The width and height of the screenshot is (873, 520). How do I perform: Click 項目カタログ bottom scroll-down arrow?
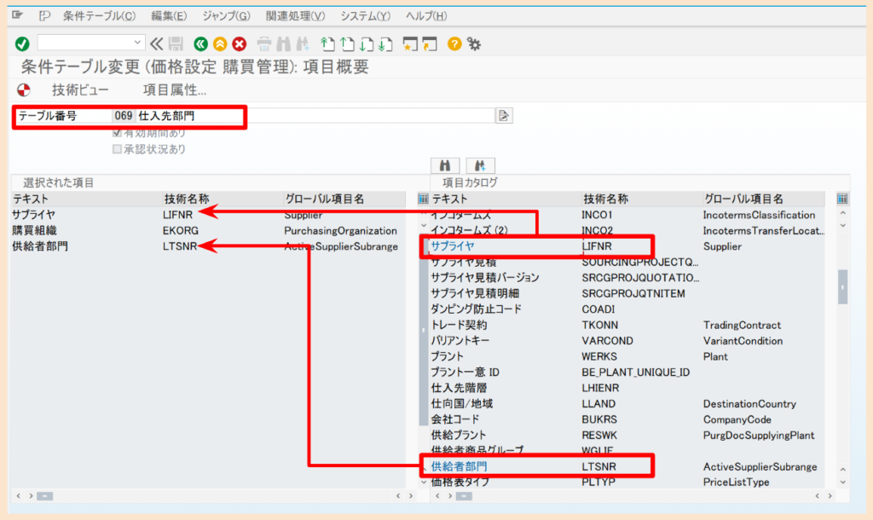point(842,482)
